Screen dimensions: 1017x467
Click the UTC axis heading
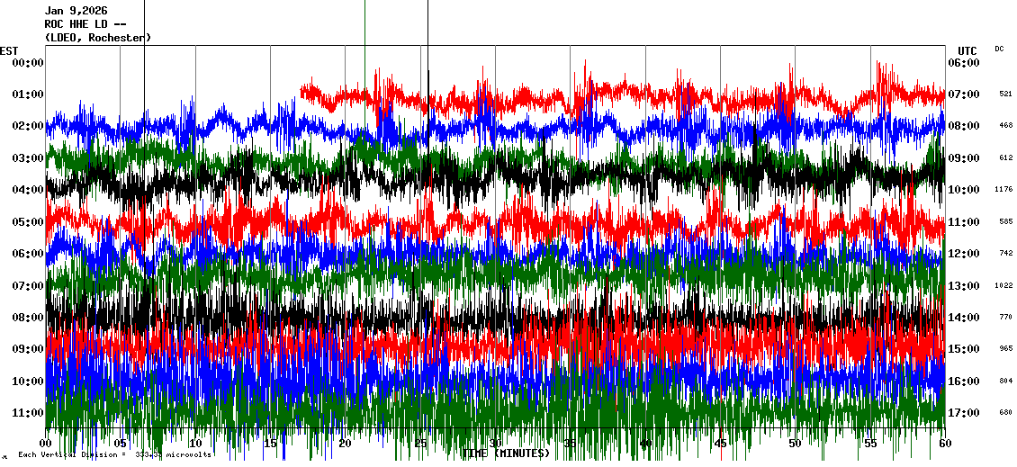click(x=967, y=50)
